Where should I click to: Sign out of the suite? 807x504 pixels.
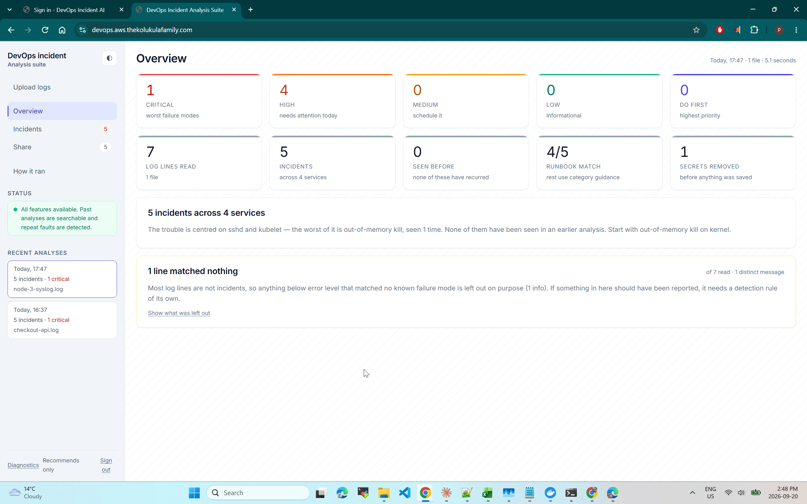tap(106, 465)
